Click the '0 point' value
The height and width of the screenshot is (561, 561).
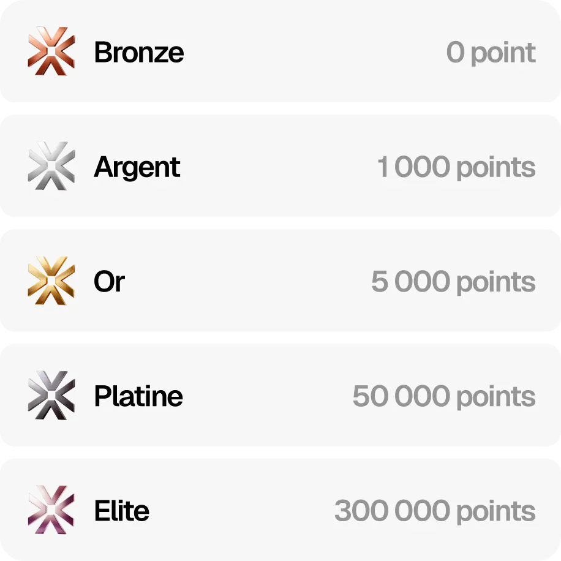click(x=491, y=53)
